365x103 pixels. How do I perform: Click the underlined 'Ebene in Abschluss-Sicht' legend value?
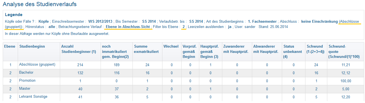coord(128,27)
